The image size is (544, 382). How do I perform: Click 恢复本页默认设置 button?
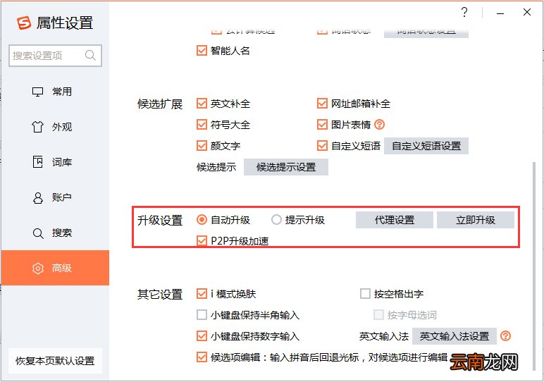(x=55, y=361)
